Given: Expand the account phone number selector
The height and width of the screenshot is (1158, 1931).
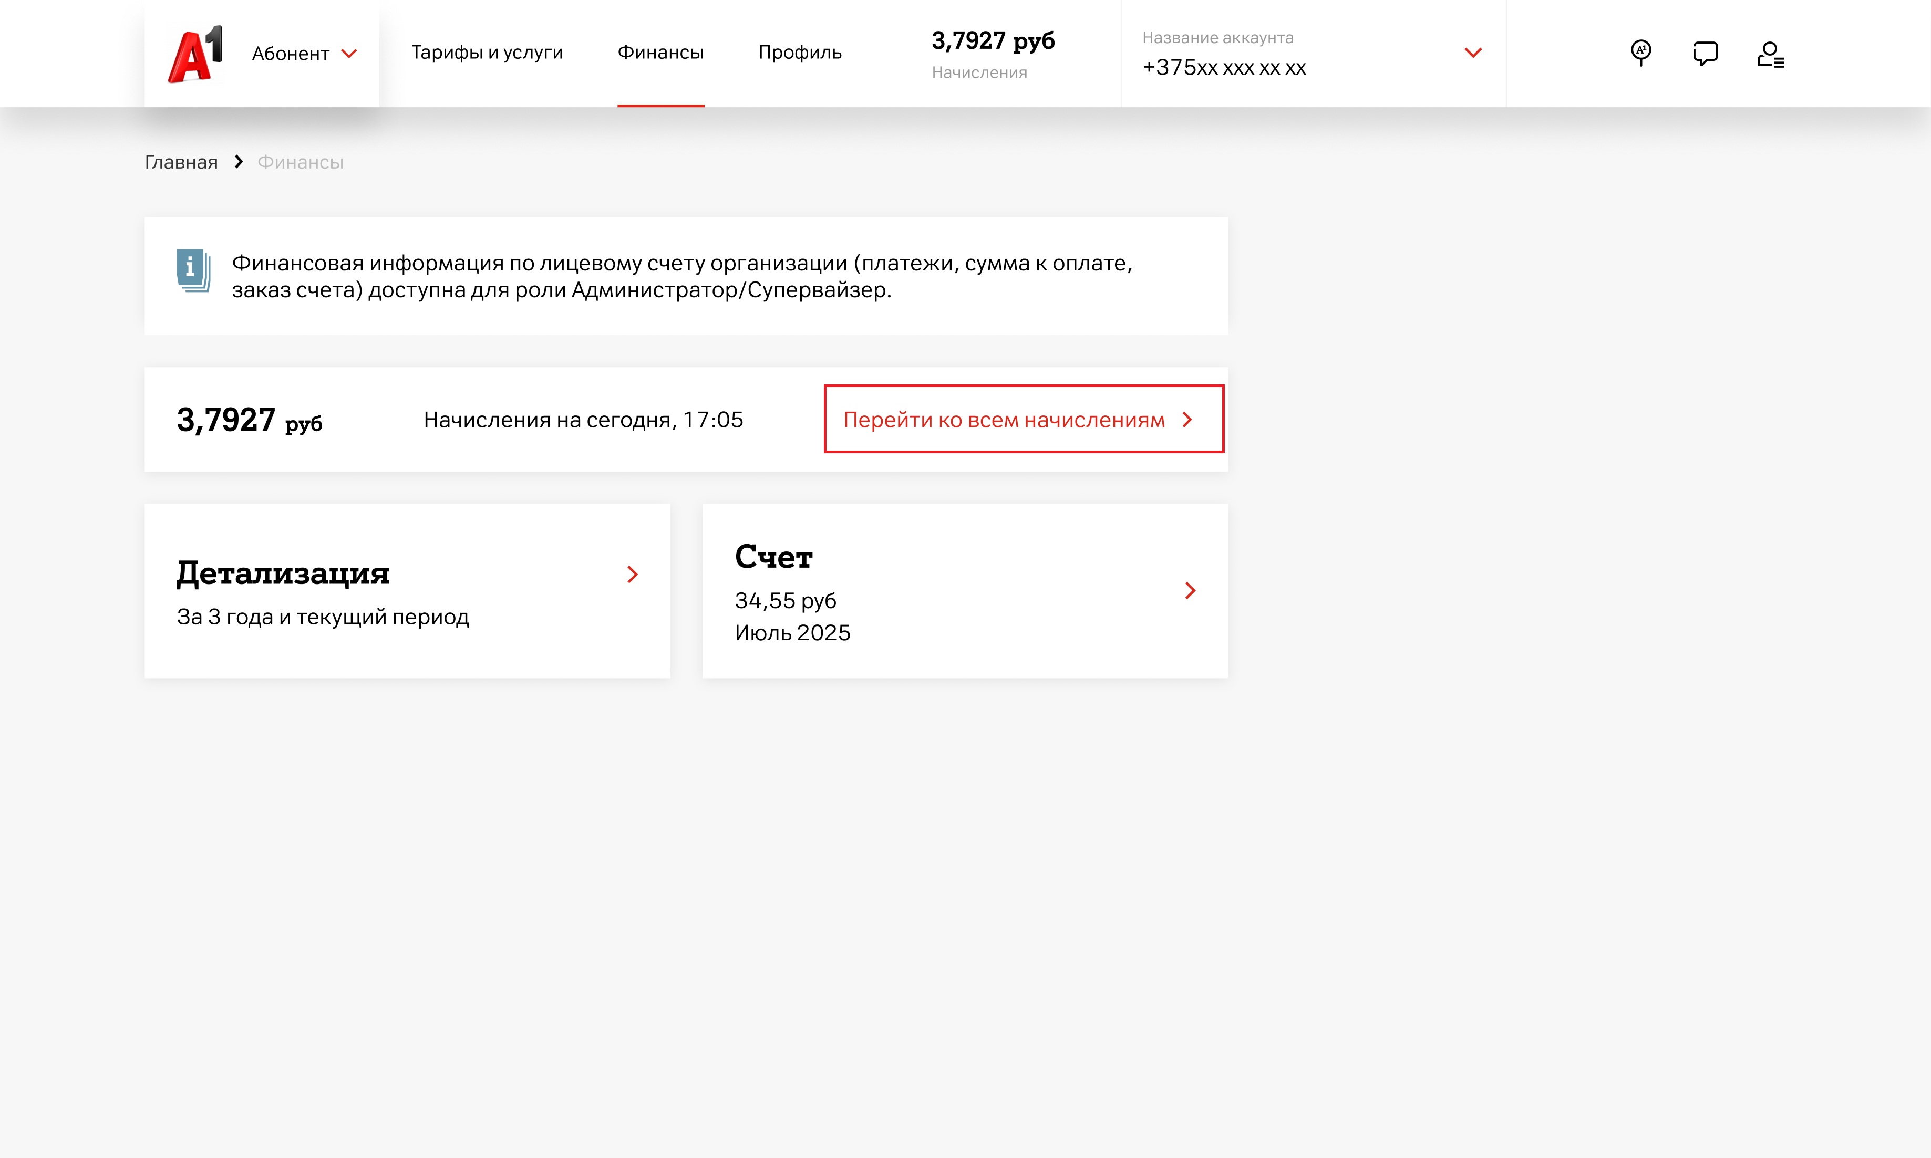Looking at the screenshot, I should (x=1472, y=53).
